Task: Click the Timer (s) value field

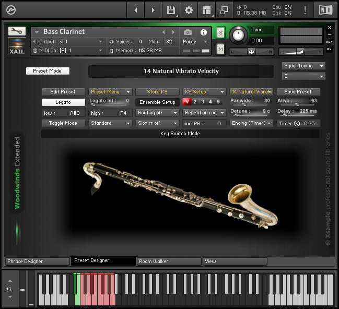Action: [x=298, y=123]
